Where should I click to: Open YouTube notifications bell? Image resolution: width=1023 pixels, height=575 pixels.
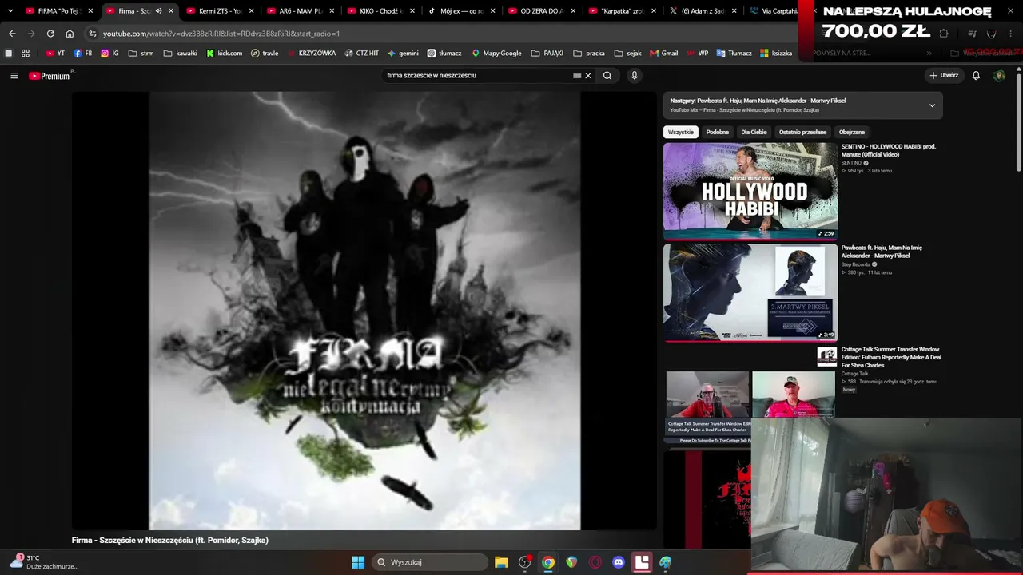pyautogui.click(x=976, y=76)
